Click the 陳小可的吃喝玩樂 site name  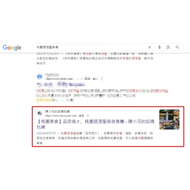pos(57,112)
